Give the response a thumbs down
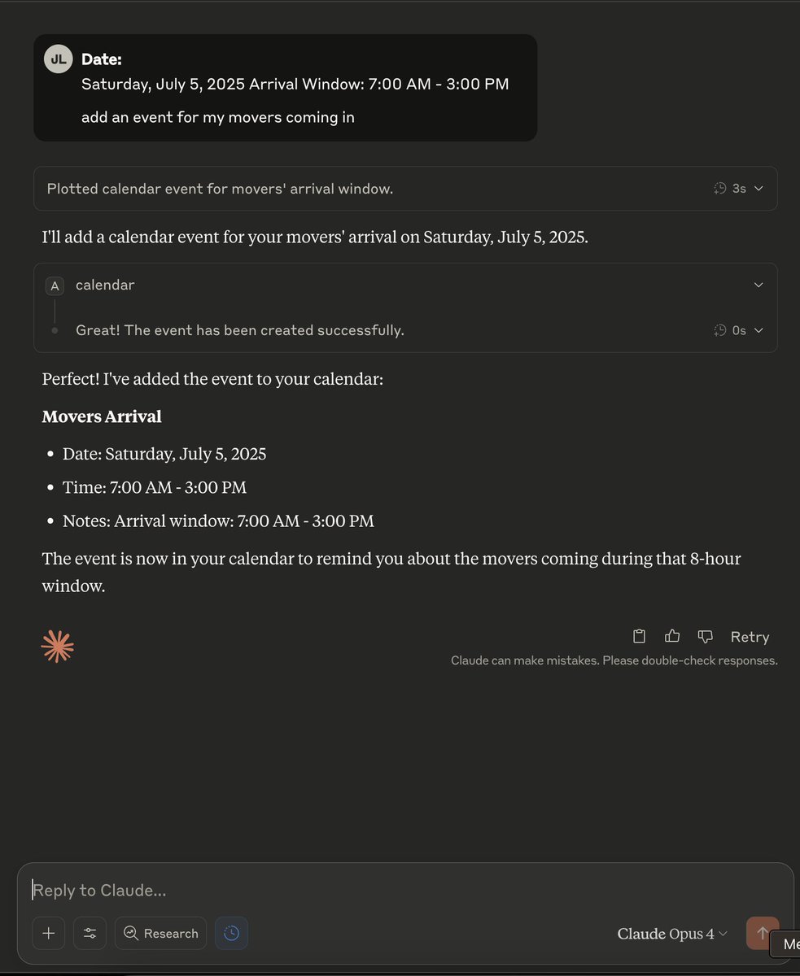 pos(706,636)
